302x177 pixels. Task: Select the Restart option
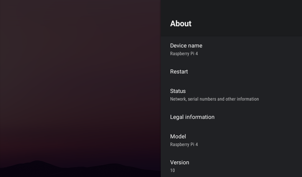click(x=231, y=72)
